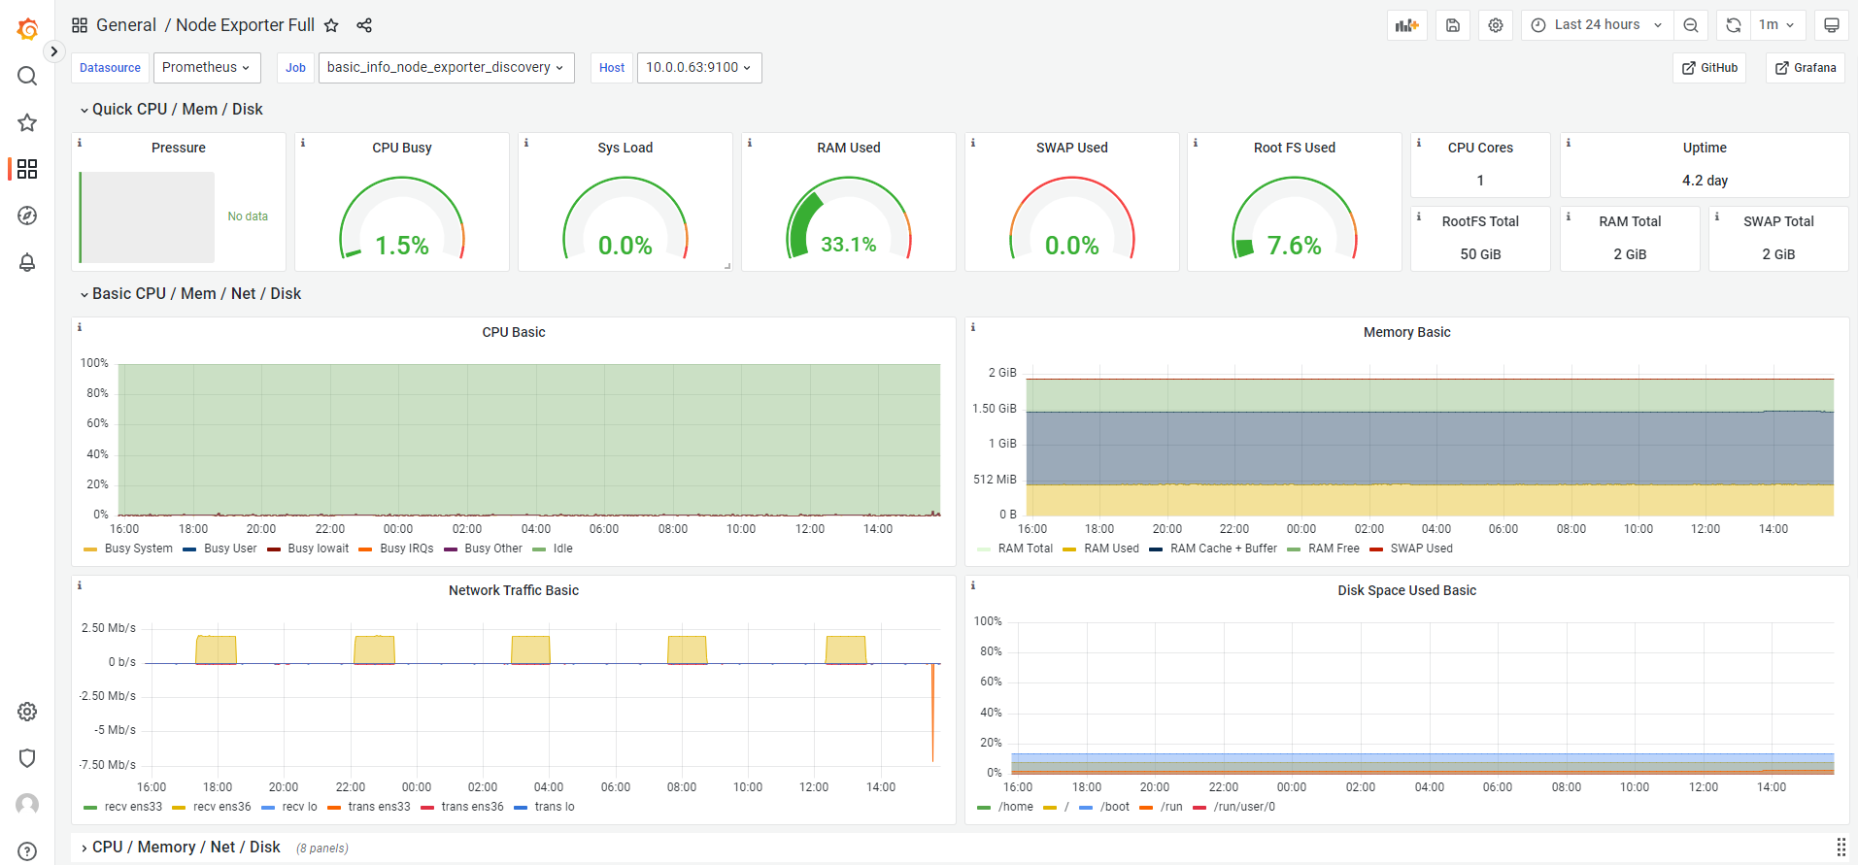Click the CPU Busy 1.5% gauge
1858x865 pixels.
[402, 246]
